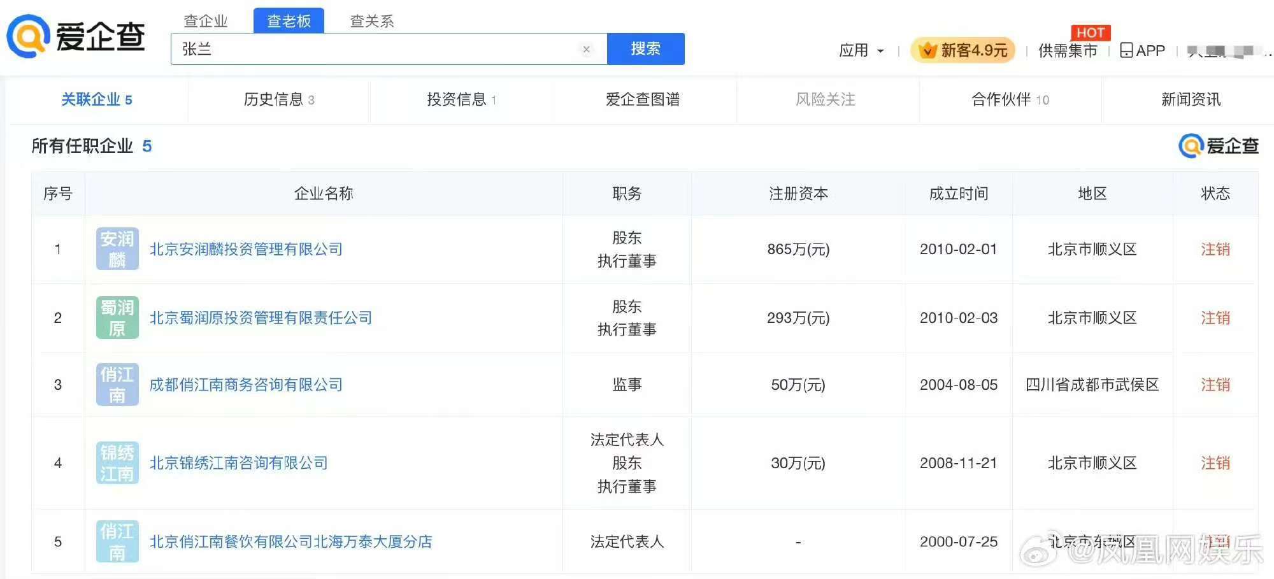Click the 地区 column header
The image size is (1274, 579).
pyautogui.click(x=1092, y=194)
